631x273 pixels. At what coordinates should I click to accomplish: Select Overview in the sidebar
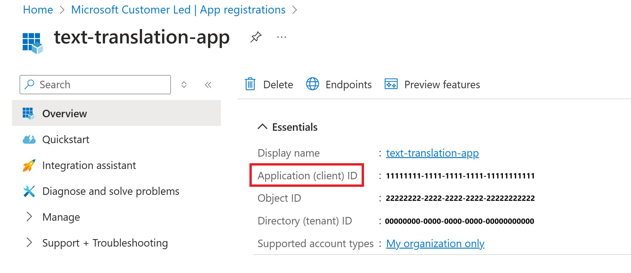(x=117, y=113)
